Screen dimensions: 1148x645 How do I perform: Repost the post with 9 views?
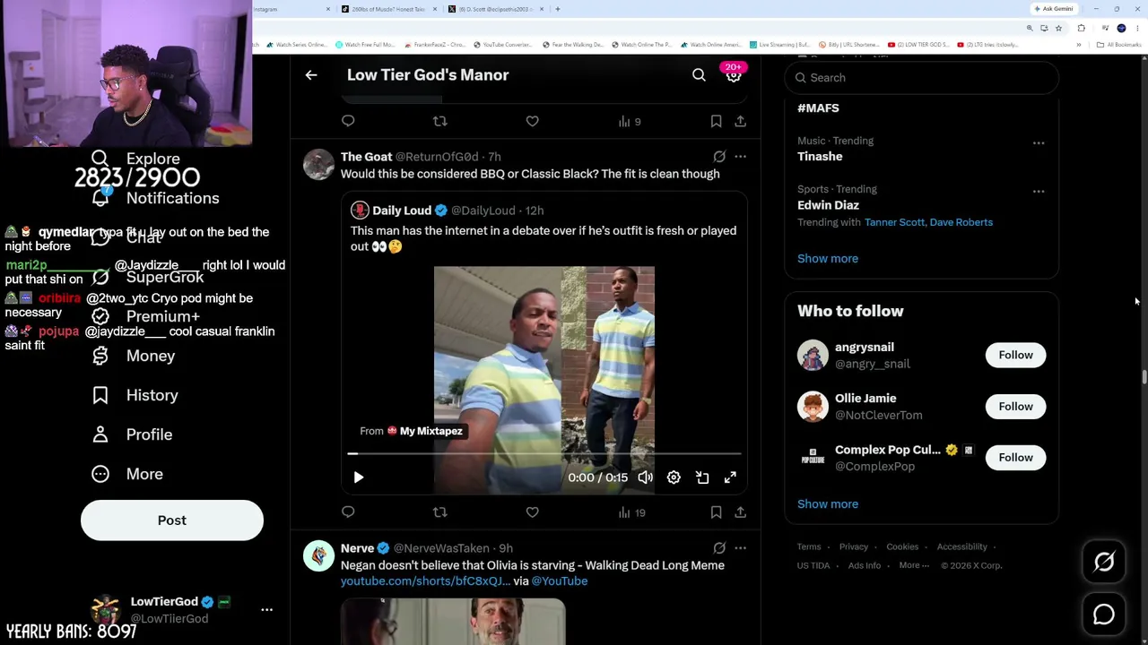point(439,121)
